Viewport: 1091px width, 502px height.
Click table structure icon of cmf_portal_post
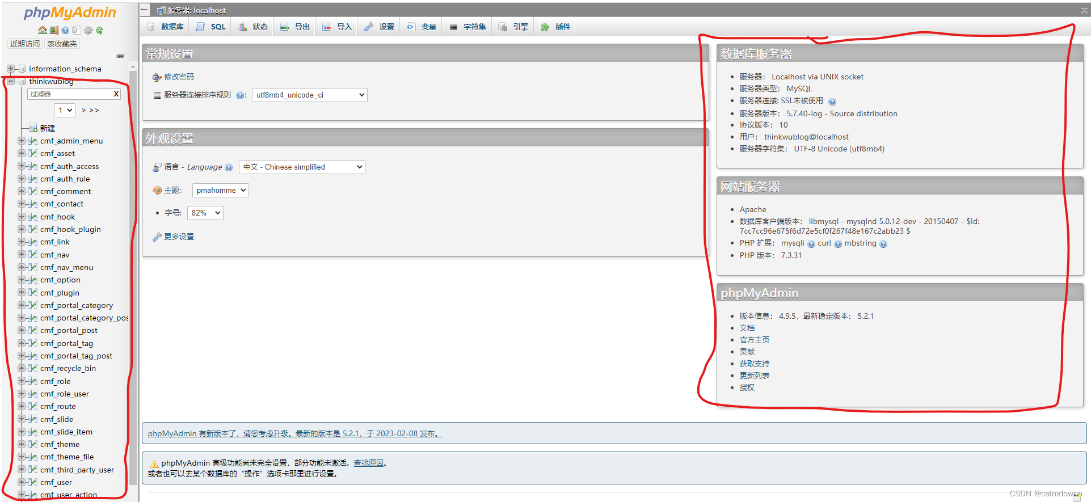click(33, 330)
